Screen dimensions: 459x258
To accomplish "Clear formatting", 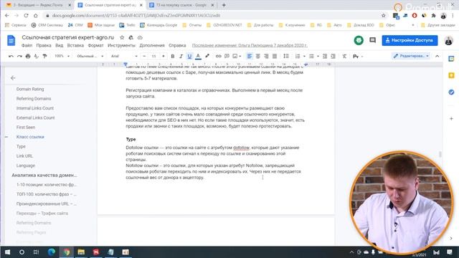I will coord(344,56).
